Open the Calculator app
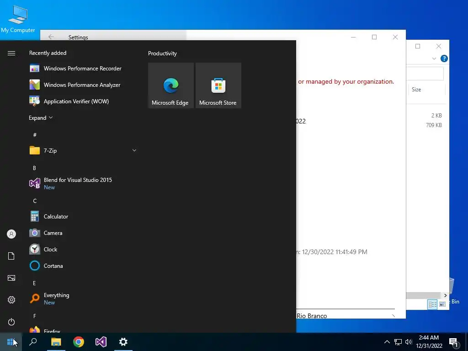The image size is (468, 351). click(x=83, y=216)
